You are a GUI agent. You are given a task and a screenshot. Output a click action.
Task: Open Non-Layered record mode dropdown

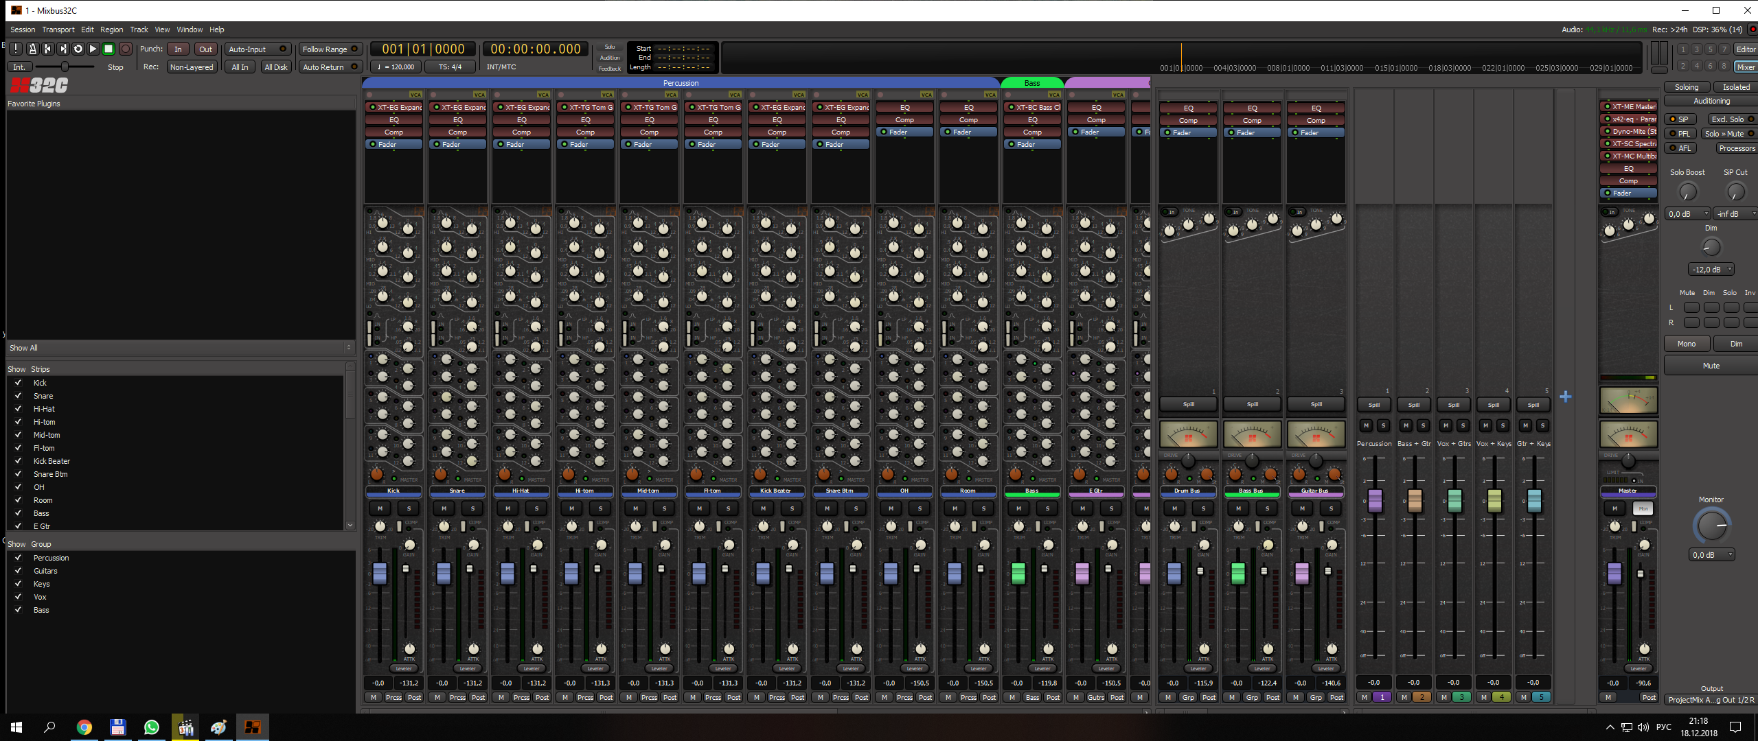(x=192, y=67)
